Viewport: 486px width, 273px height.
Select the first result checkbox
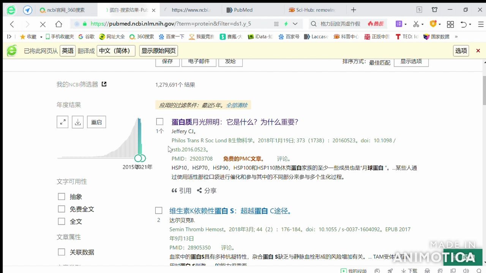(x=160, y=122)
